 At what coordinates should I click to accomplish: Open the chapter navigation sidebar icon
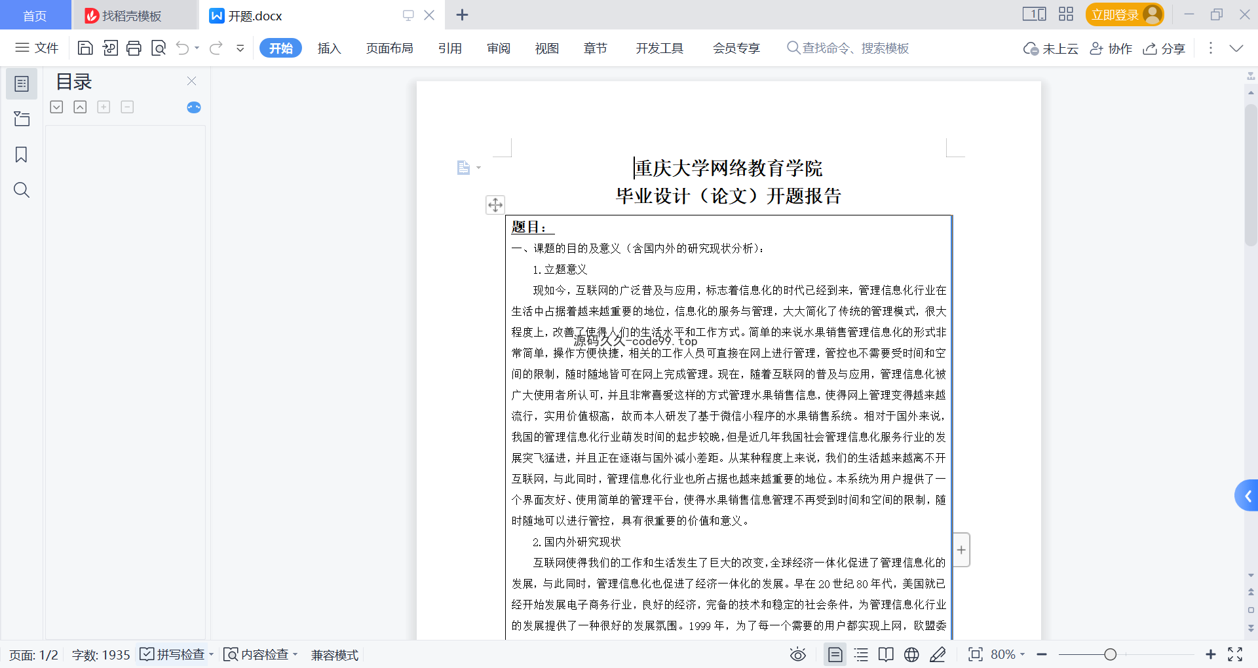tap(22, 119)
